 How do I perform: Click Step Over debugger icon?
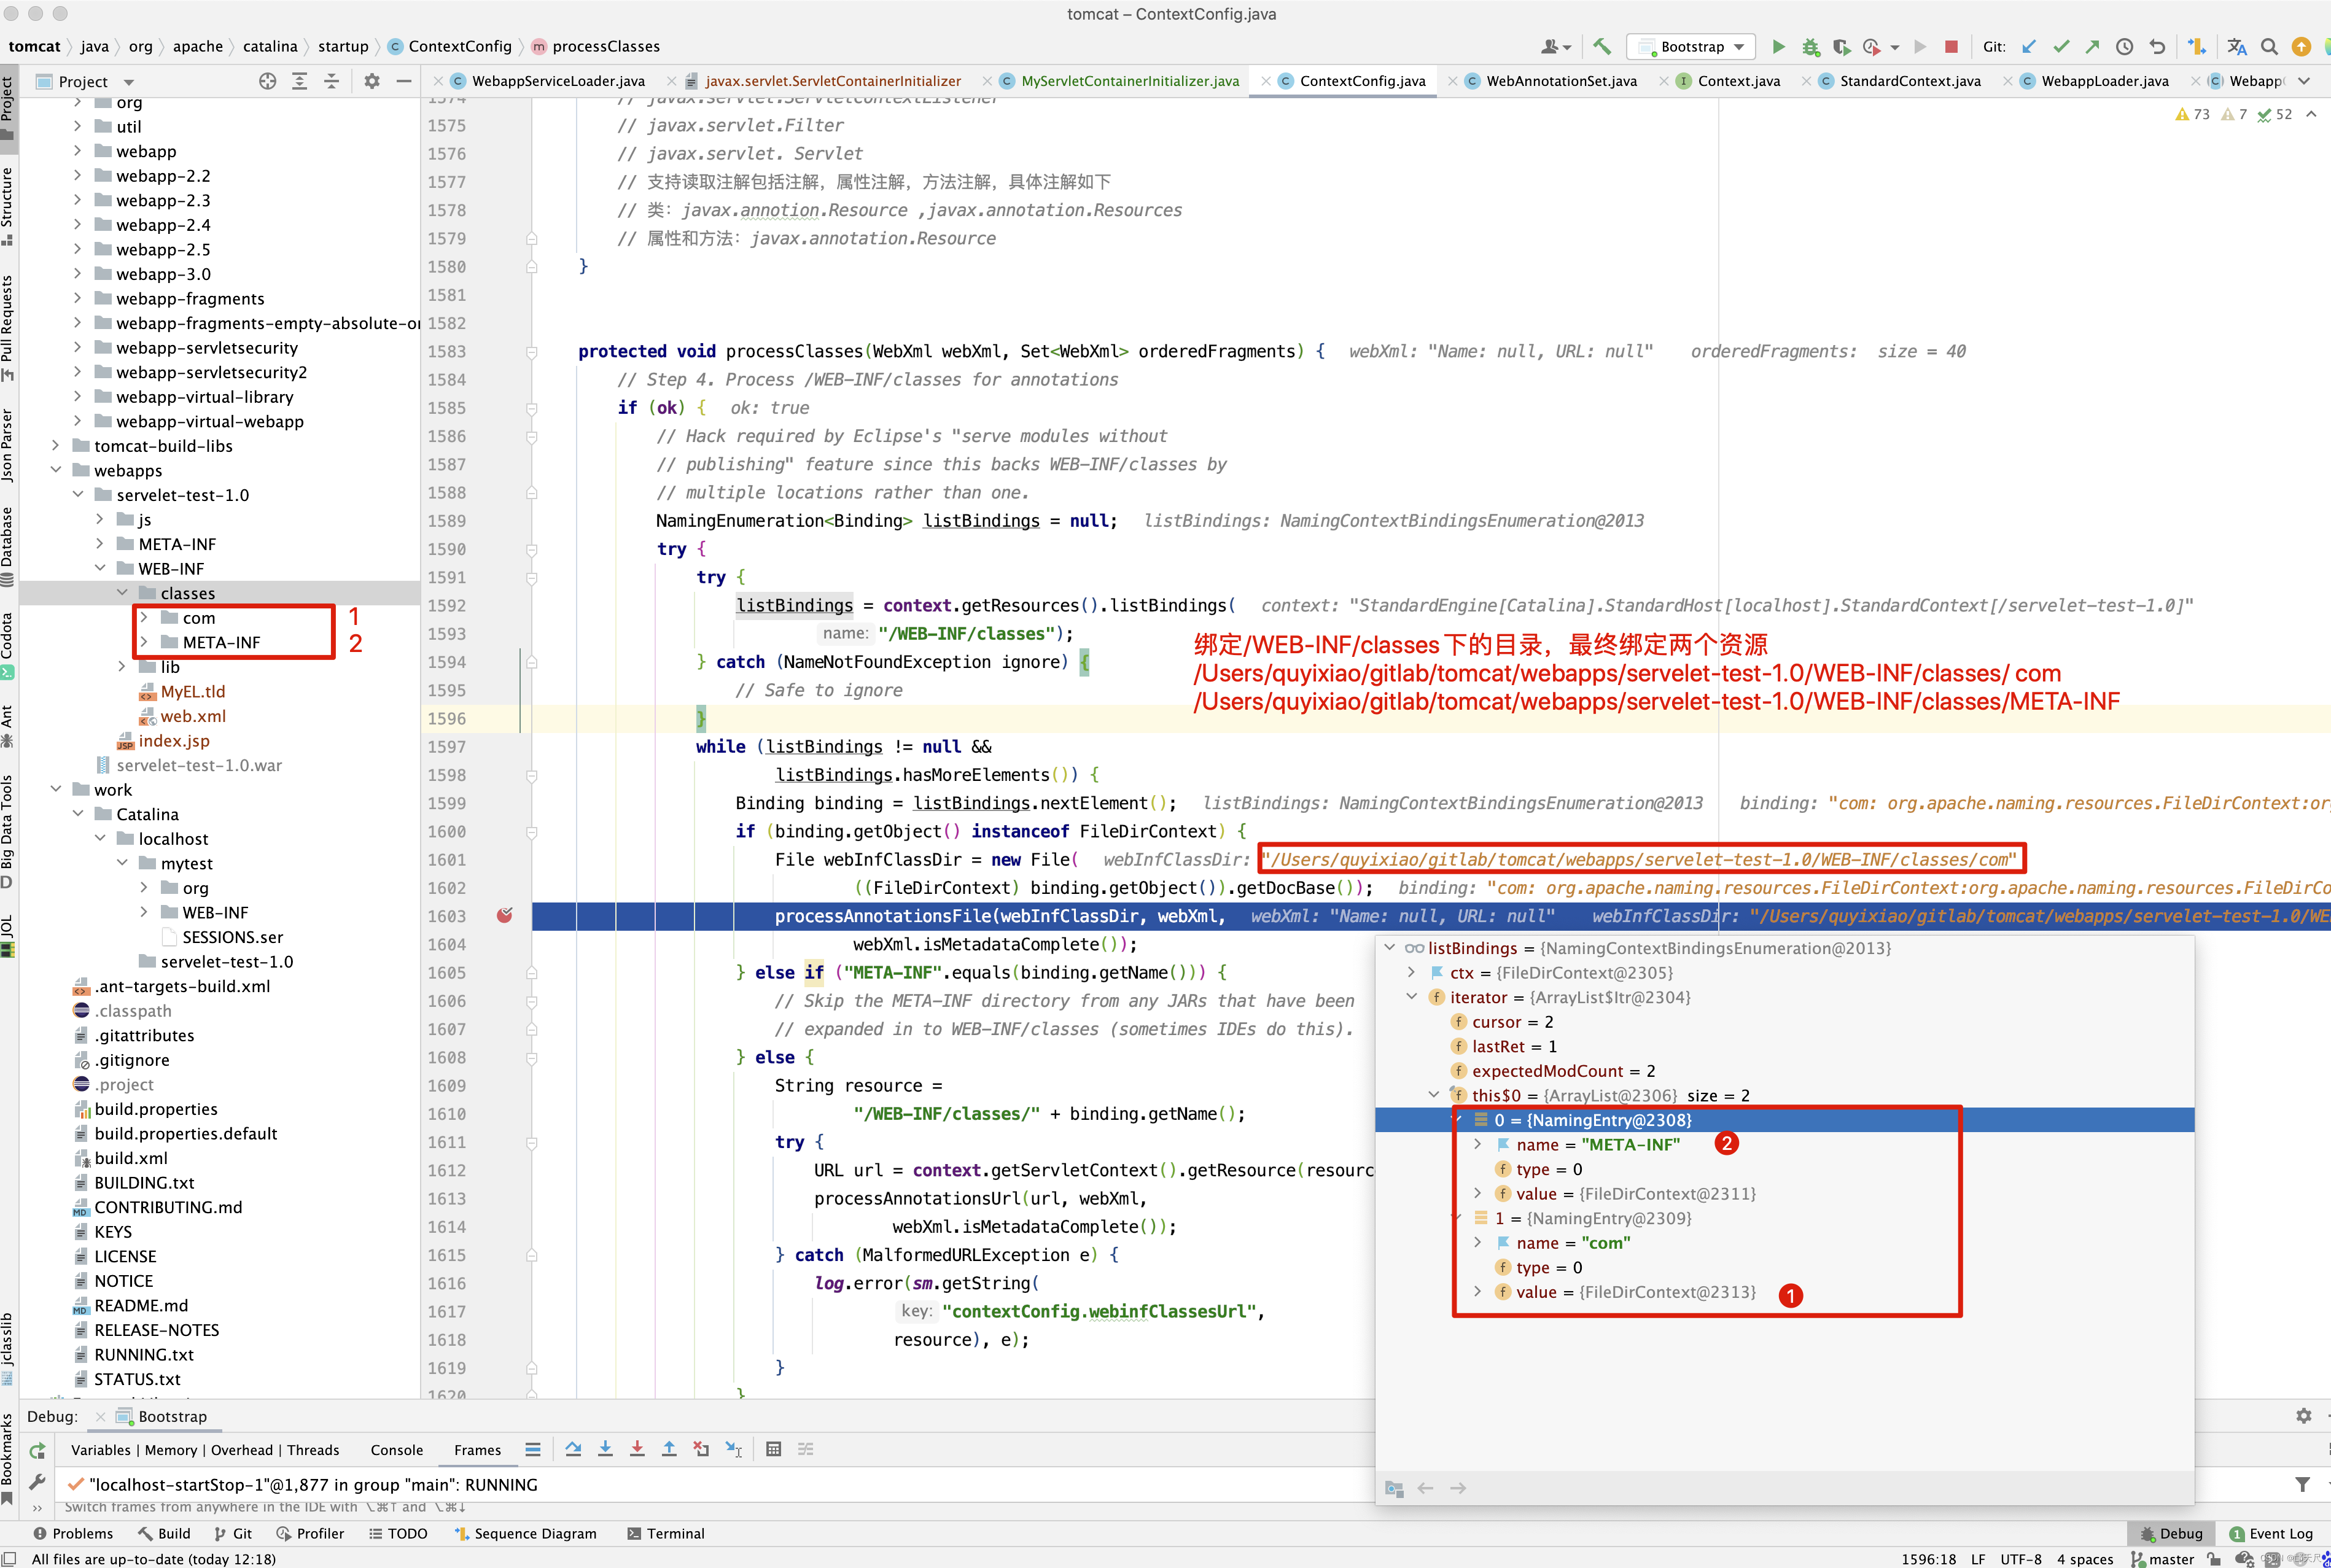coord(573,1449)
